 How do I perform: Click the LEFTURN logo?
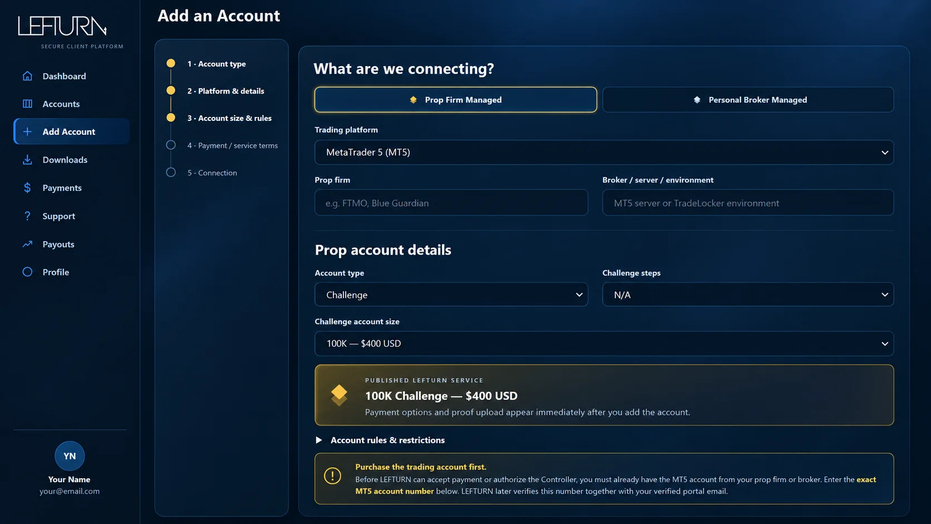tap(62, 26)
